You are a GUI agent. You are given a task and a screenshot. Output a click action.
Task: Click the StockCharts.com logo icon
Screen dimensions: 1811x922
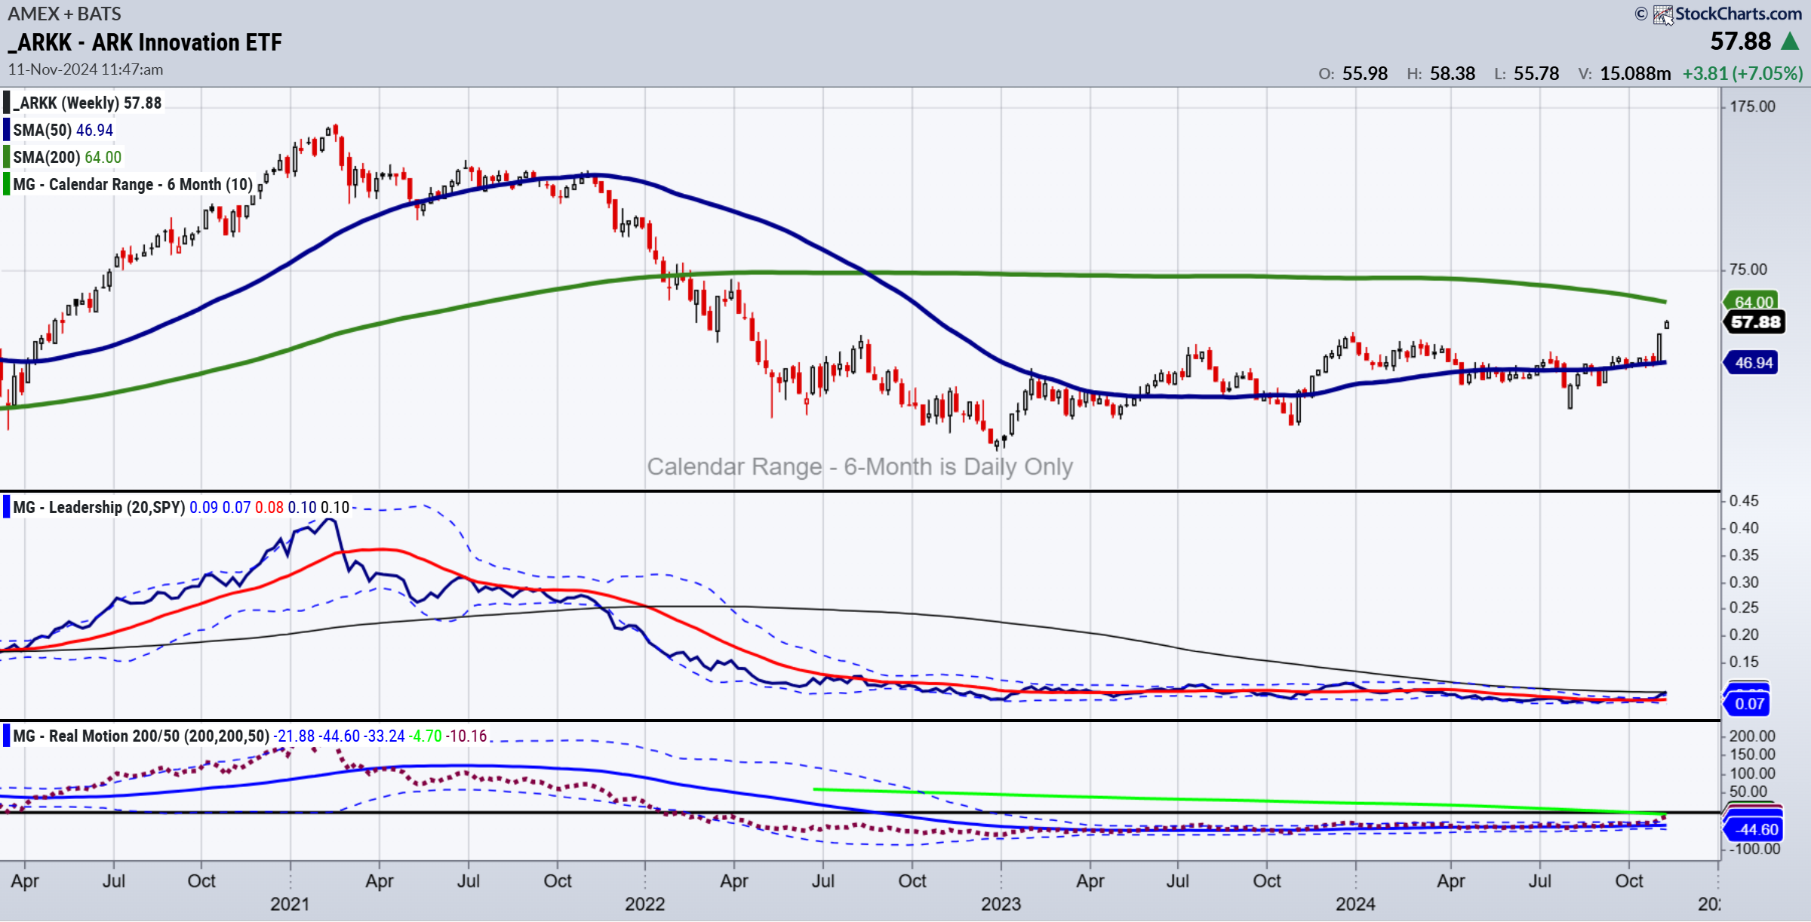coord(1663,14)
